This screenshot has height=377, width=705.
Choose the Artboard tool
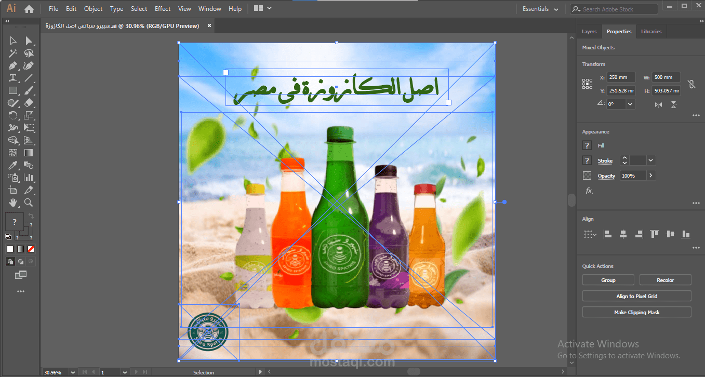tap(13, 190)
